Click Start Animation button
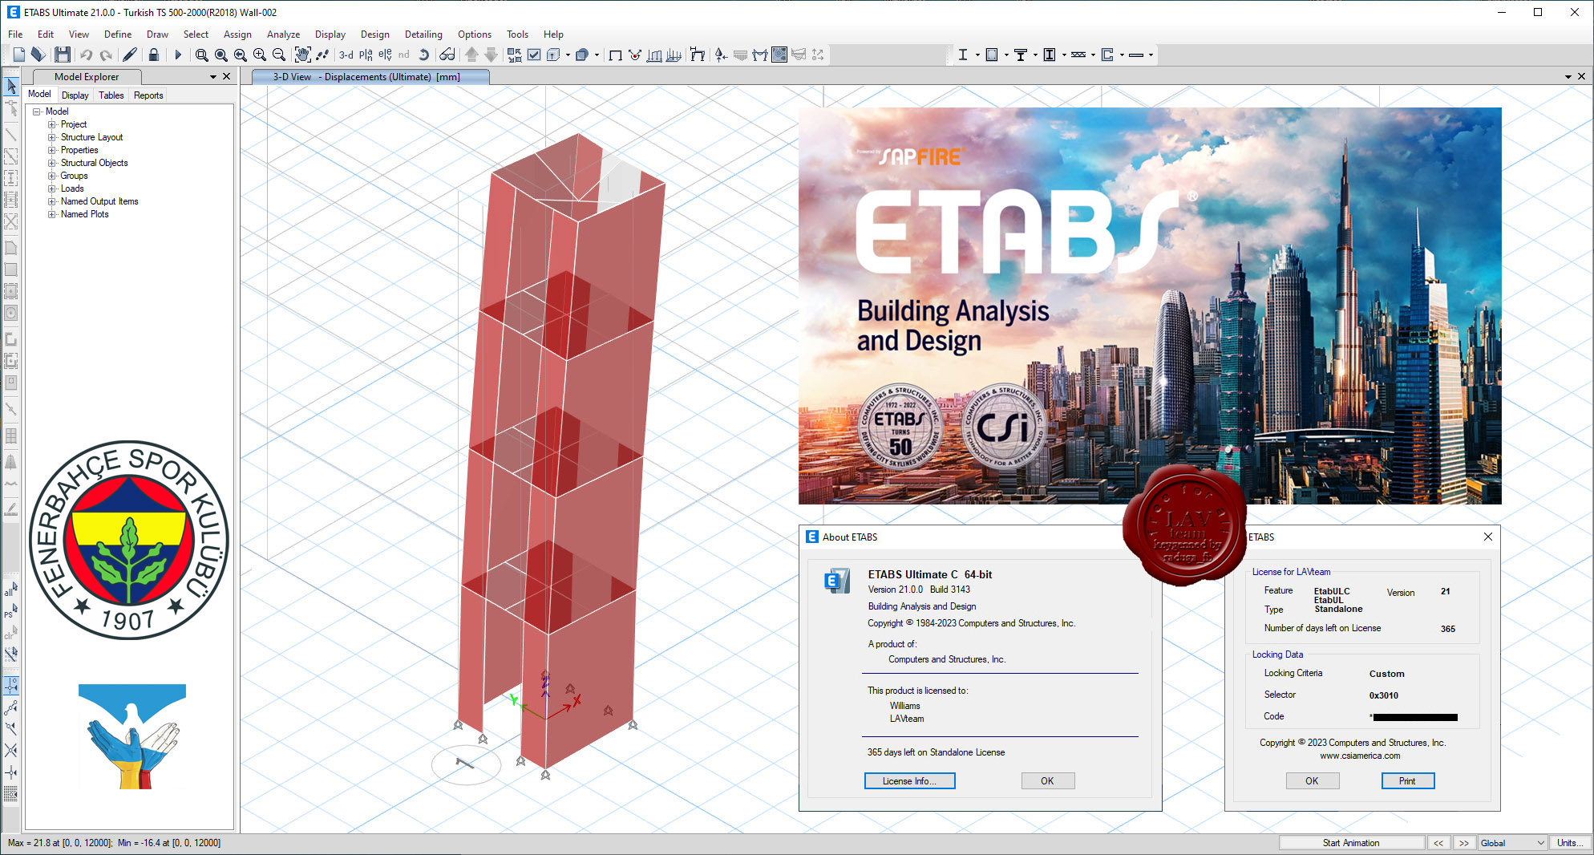Image resolution: width=1594 pixels, height=855 pixels. pyautogui.click(x=1351, y=843)
